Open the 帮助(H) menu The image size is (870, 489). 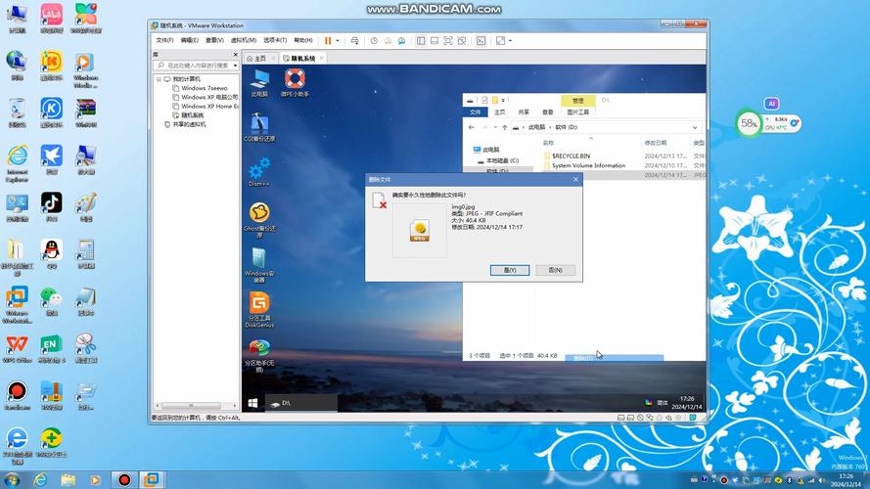(303, 40)
